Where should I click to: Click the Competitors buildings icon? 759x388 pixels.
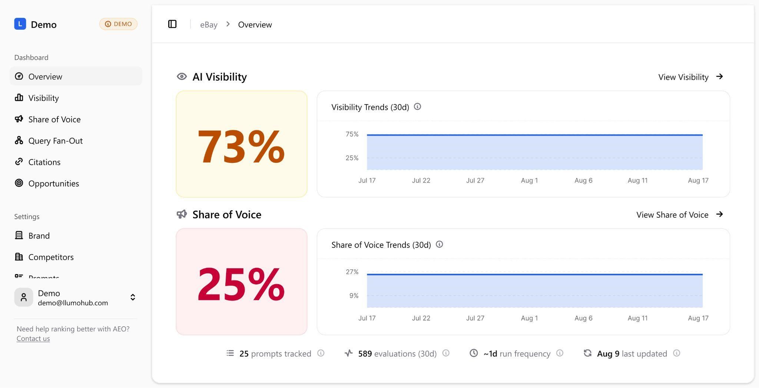19,257
